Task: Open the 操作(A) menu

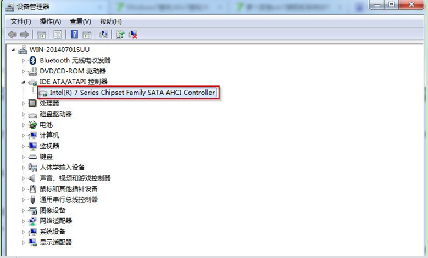Action: coord(50,21)
